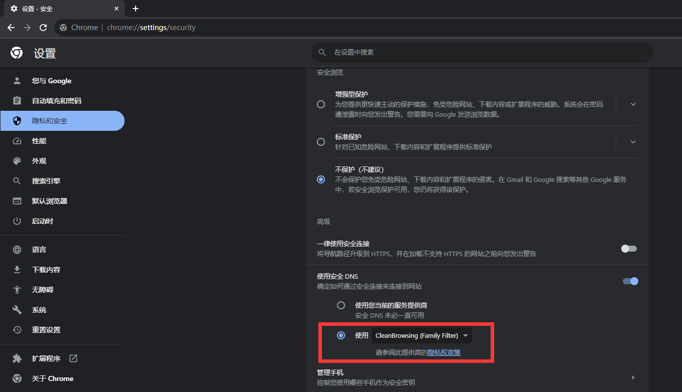Click the 重置设置 history icon
Image resolution: width=682 pixels, height=392 pixels.
click(x=17, y=329)
